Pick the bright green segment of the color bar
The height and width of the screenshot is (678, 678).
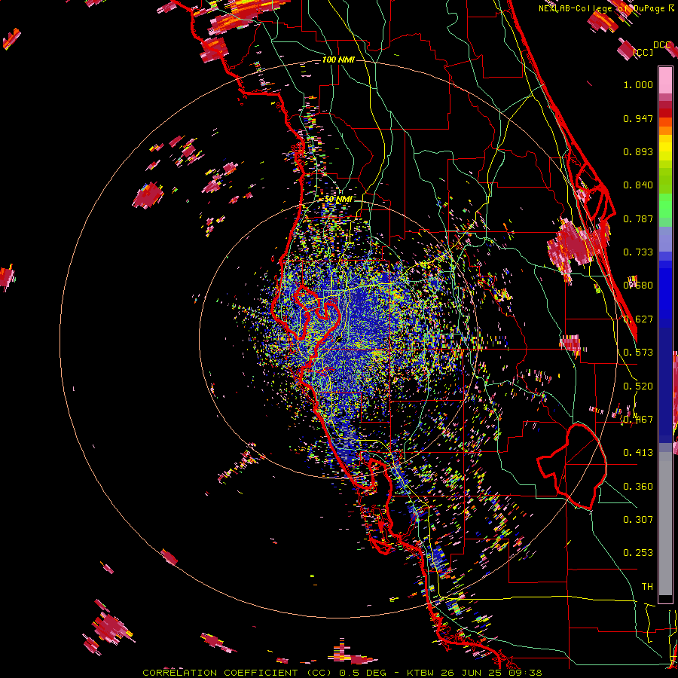665,206
